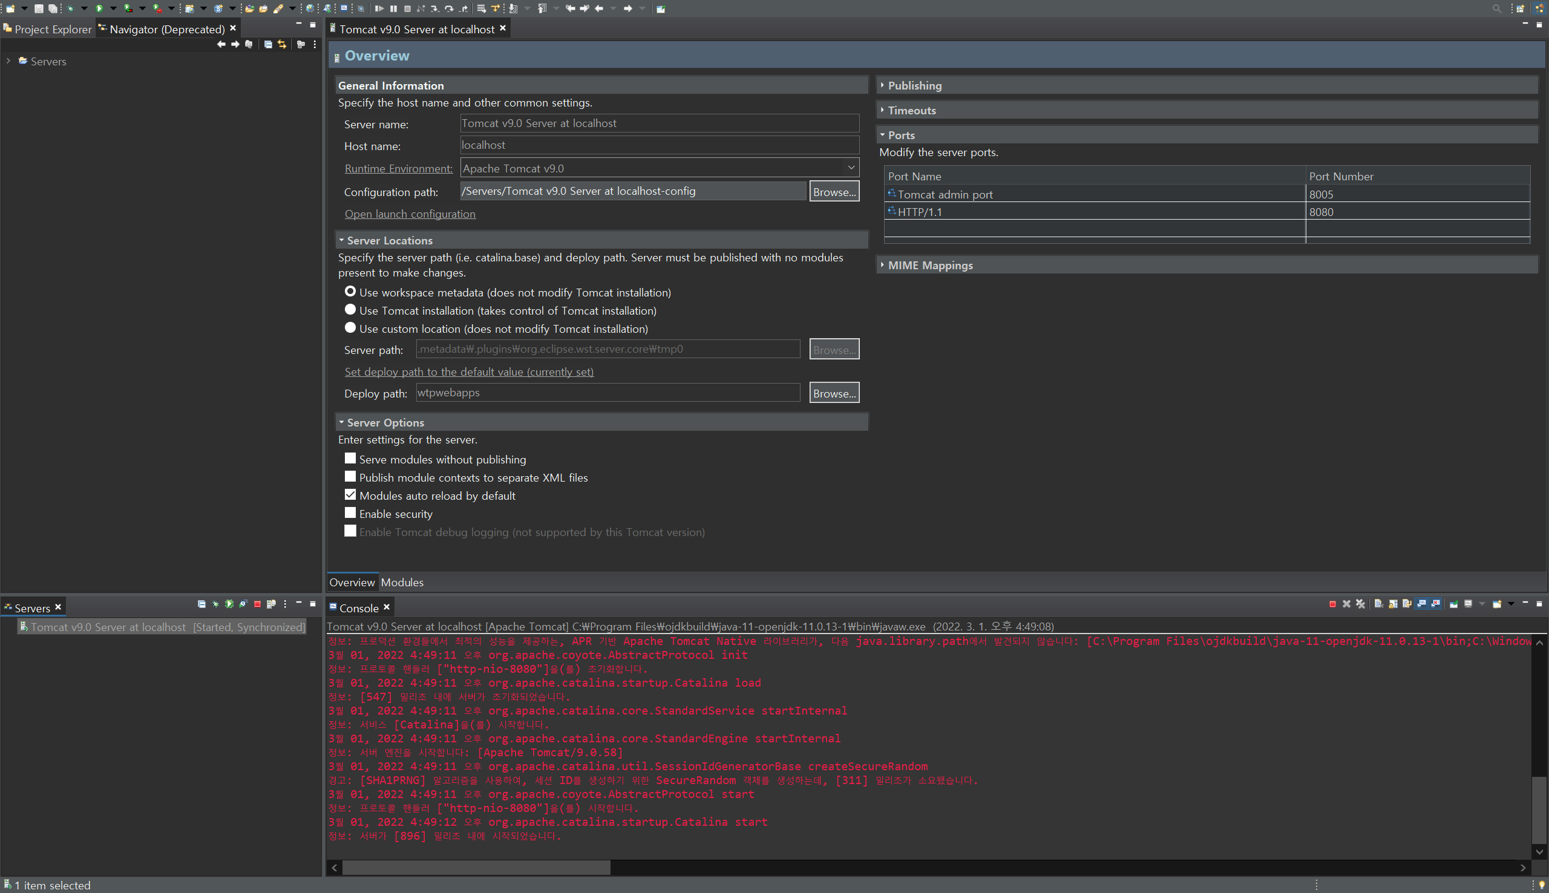Screen dimensions: 1549x893
Task: Expand the Publishing section
Action: (914, 86)
